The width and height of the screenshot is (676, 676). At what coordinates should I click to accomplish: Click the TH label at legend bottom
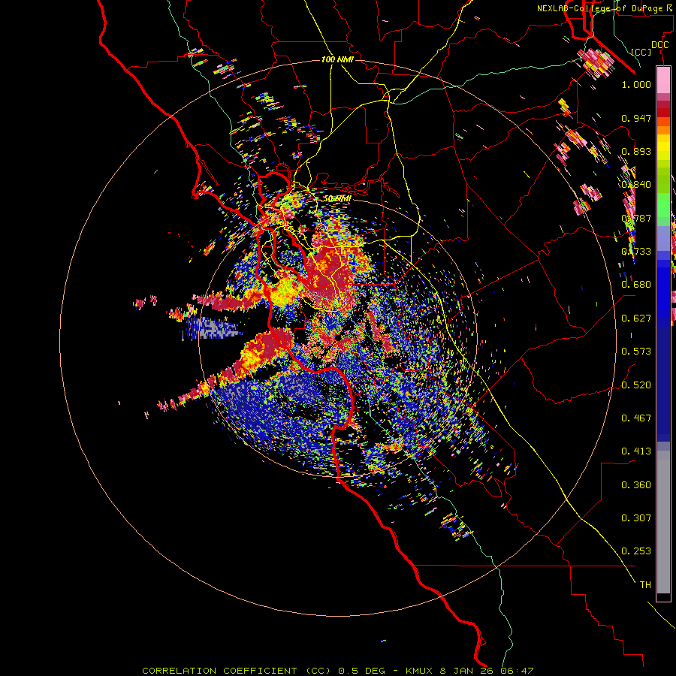[645, 585]
